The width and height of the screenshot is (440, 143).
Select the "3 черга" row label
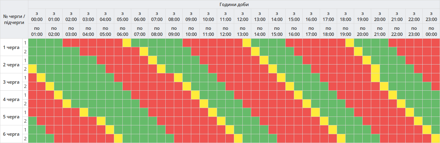tap(11, 82)
